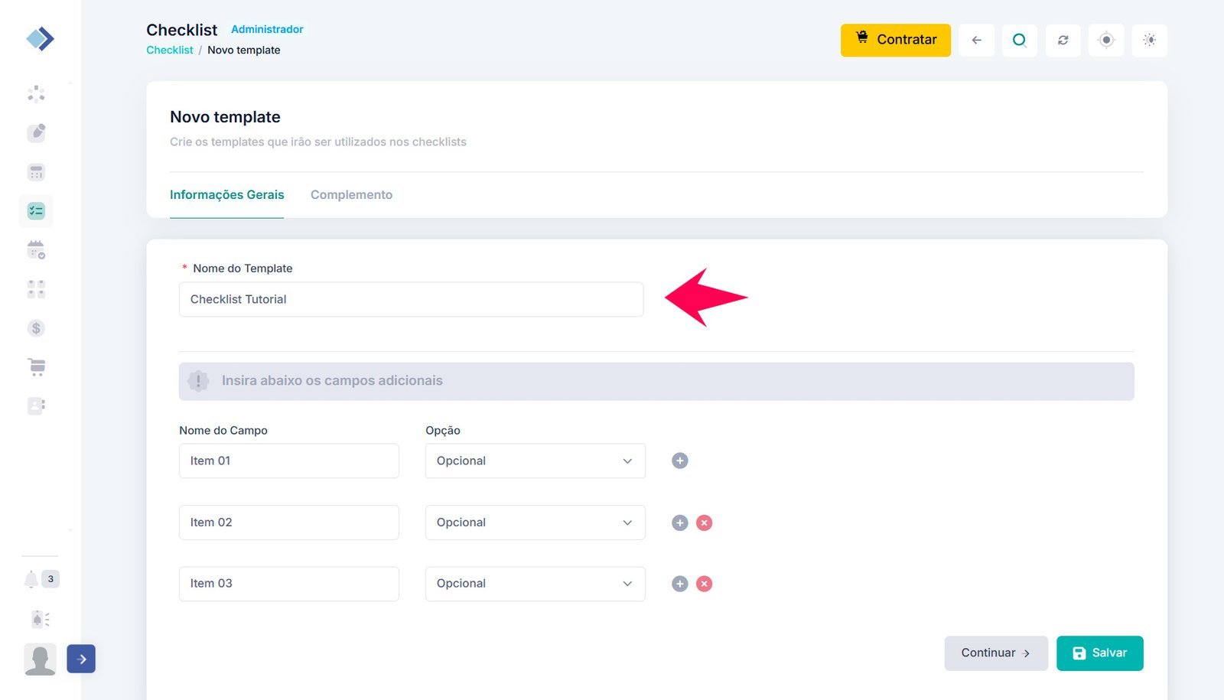Click the Checklist breadcrumb link
Viewport: 1224px width, 700px height.
coord(170,50)
